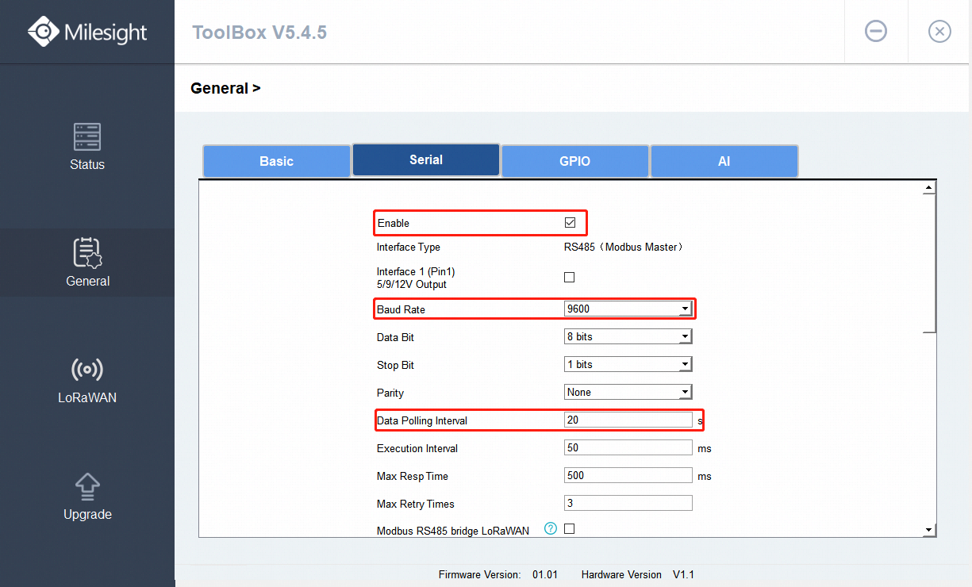This screenshot has height=587, width=972.
Task: Click the scrollbar down arrow
Action: point(929,529)
